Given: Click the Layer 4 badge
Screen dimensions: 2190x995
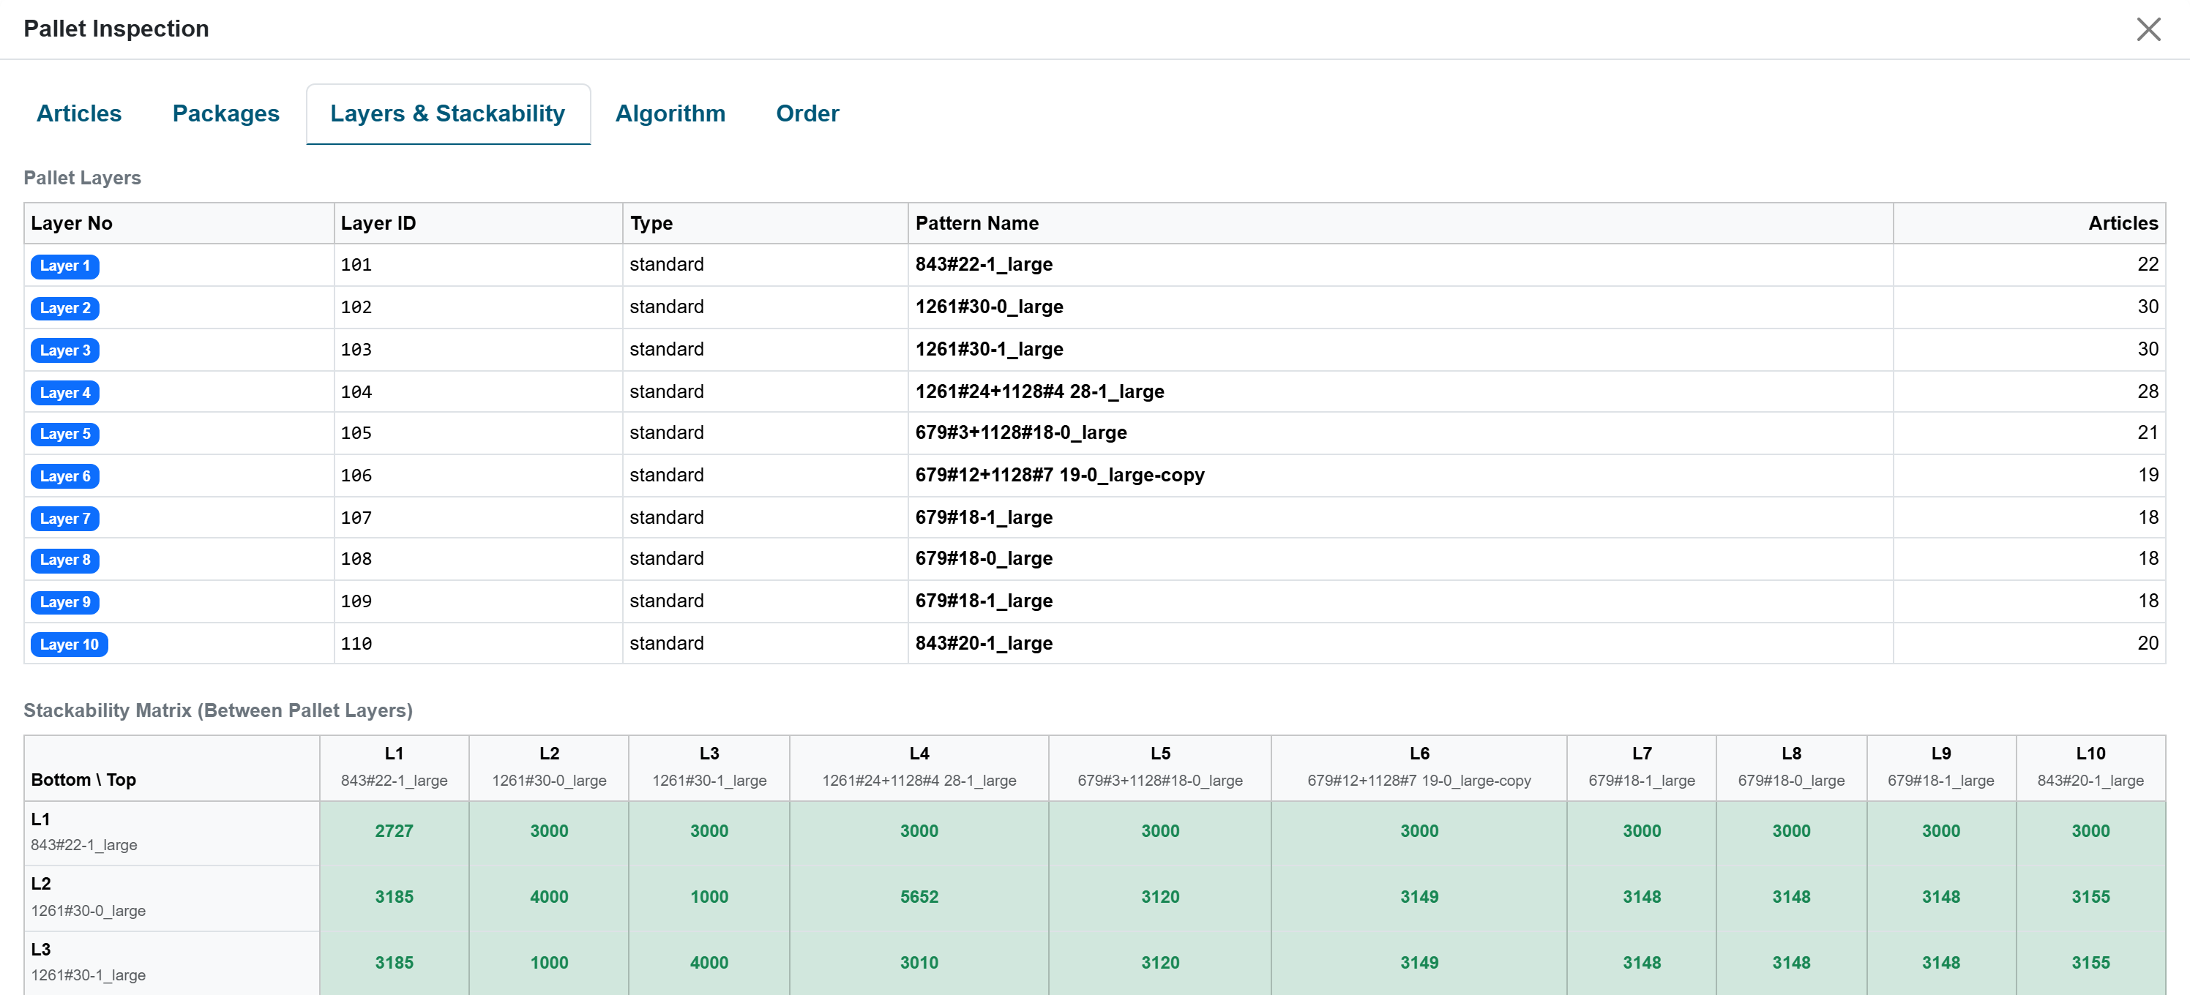Looking at the screenshot, I should click(x=64, y=393).
